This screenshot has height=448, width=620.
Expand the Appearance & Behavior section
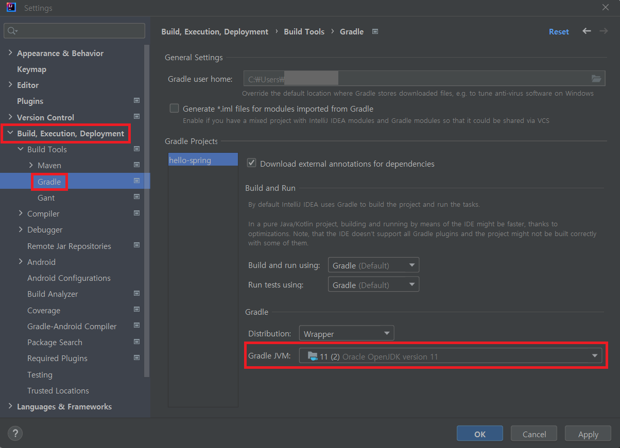click(10, 53)
